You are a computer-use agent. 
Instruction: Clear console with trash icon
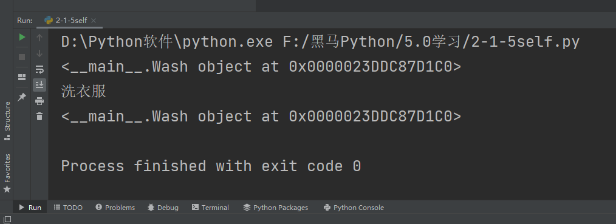pos(39,116)
